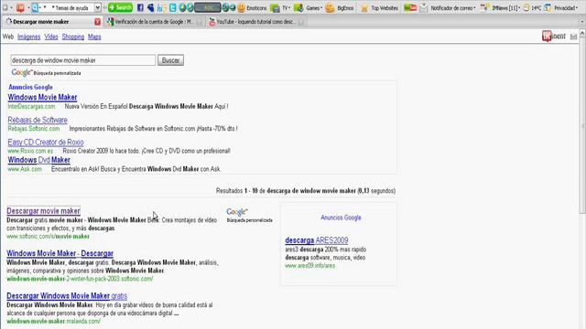The height and width of the screenshot is (329, 586).
Task: Click the blue magnifier search-engine icon
Action: tap(35, 7)
